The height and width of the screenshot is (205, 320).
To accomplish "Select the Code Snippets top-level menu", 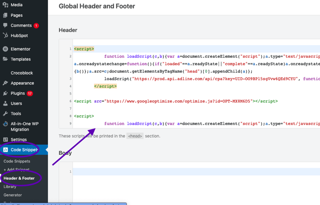I will point(24,150).
